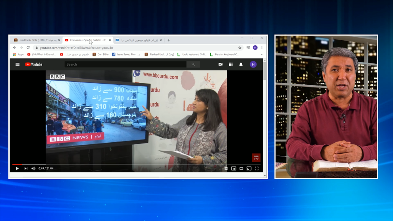Open the Dari Bible bookmark
This screenshot has height=221, width=393.
101,54
